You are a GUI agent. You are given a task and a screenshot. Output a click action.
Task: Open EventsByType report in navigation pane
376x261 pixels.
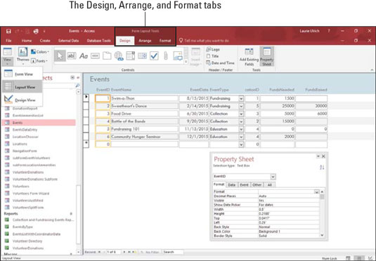pyautogui.click(x=22, y=227)
